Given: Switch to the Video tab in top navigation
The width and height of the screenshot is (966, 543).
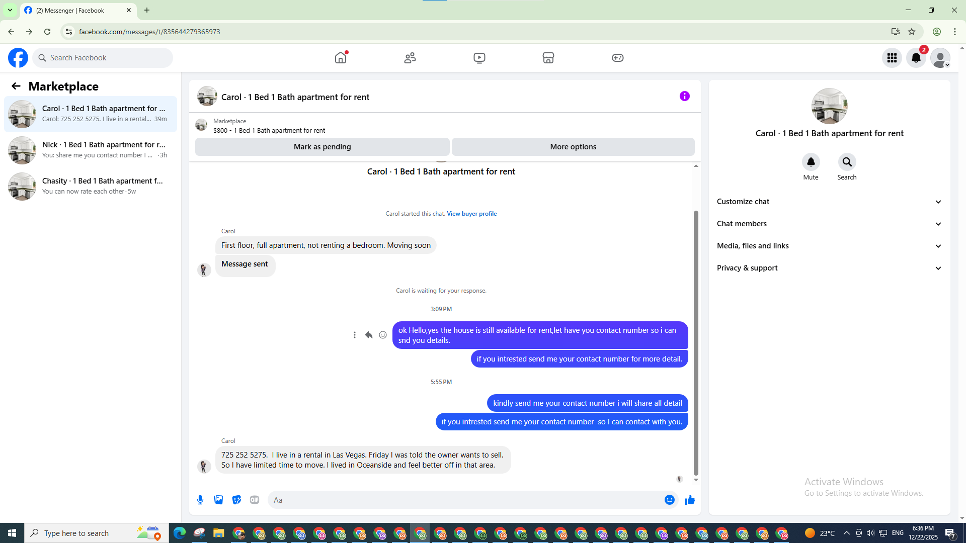Looking at the screenshot, I should pyautogui.click(x=479, y=58).
